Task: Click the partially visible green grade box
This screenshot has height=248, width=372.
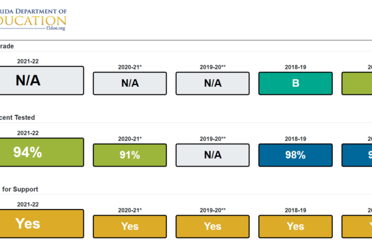Action: [358, 83]
